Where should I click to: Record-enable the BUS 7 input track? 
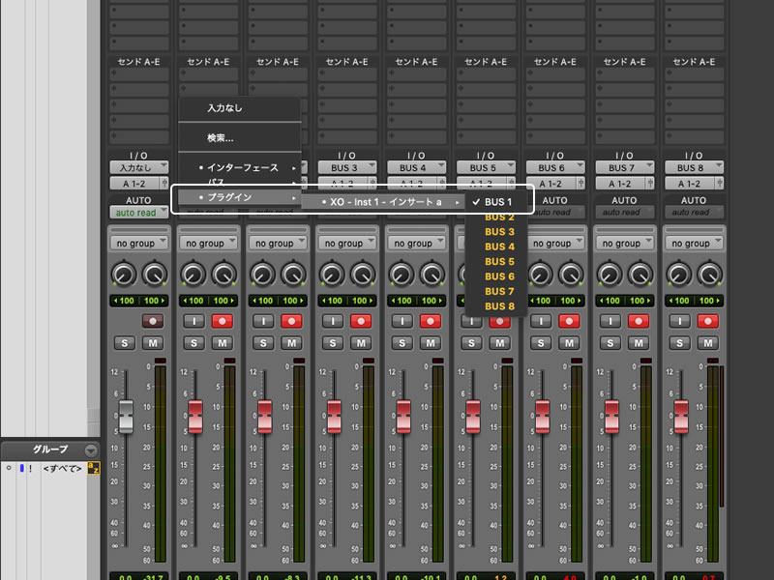[639, 321]
